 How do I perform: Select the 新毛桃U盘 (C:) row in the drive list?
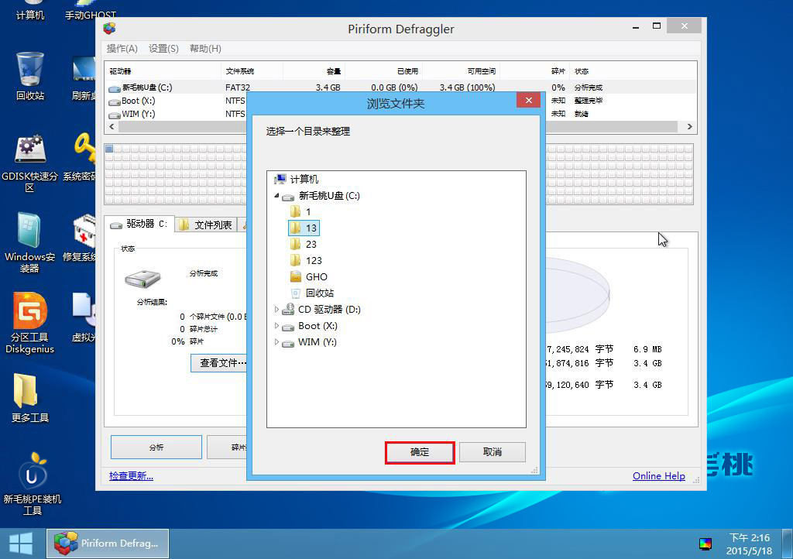click(400, 87)
